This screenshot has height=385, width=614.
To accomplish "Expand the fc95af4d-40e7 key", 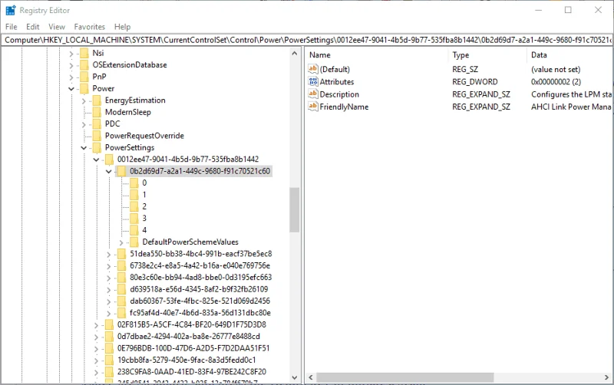I will coord(108,314).
